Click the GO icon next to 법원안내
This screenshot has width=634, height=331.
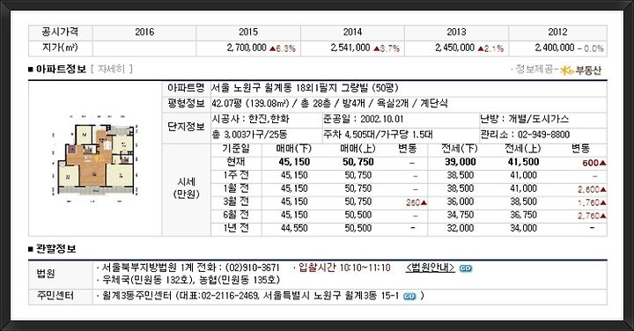click(466, 268)
